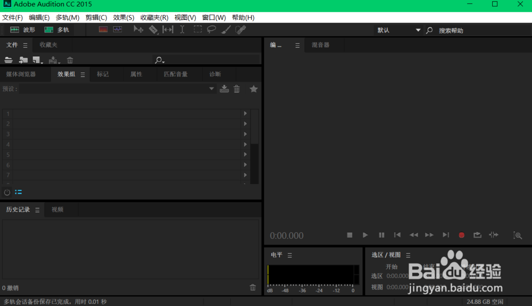This screenshot has height=306, width=532.
Task: Select the Paintbrush Selection tool
Action: [226, 30]
